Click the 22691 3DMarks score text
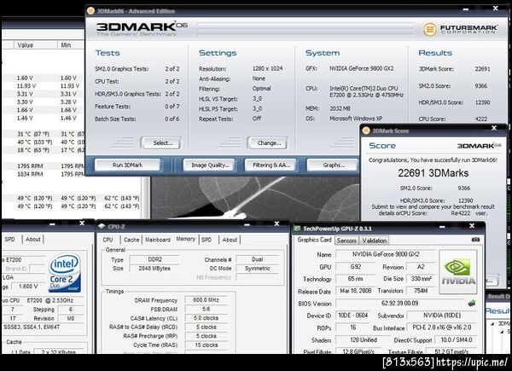The width and height of the screenshot is (512, 371). coord(433,173)
